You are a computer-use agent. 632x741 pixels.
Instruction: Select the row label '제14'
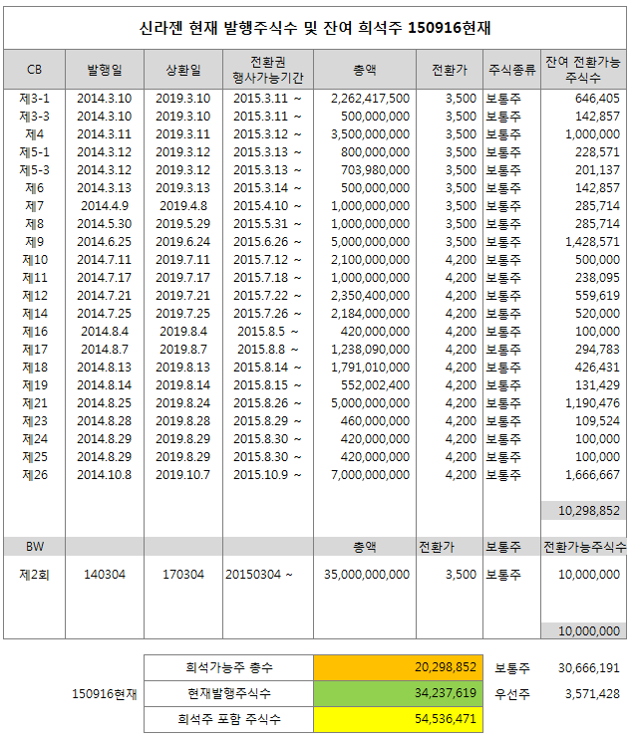tap(35, 314)
